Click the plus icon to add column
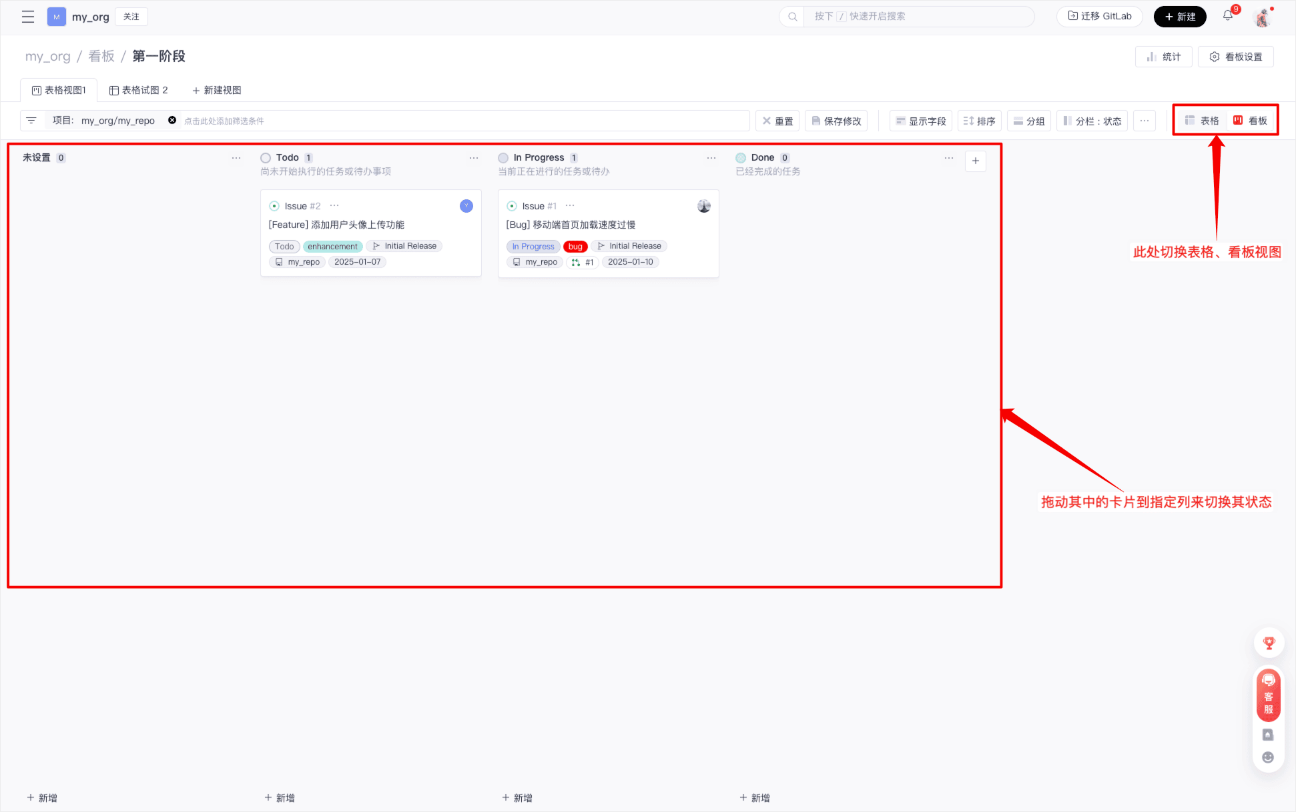Viewport: 1296px width, 812px height. [x=975, y=161]
